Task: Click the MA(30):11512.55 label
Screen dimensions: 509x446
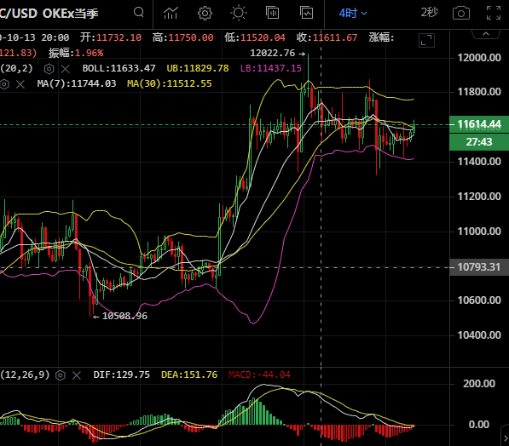Action: (169, 84)
